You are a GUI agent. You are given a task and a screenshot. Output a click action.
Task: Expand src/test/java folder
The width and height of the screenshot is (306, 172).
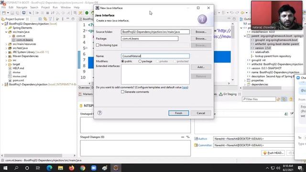pyautogui.click(x=6, y=48)
